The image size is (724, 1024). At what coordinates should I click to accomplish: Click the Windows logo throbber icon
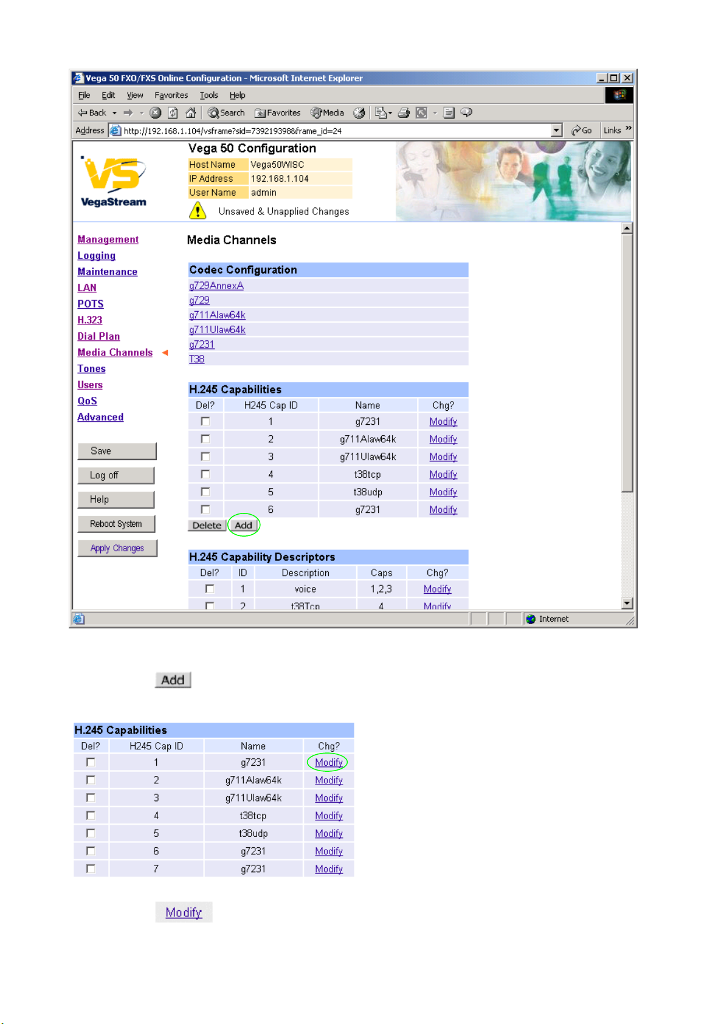pos(619,95)
